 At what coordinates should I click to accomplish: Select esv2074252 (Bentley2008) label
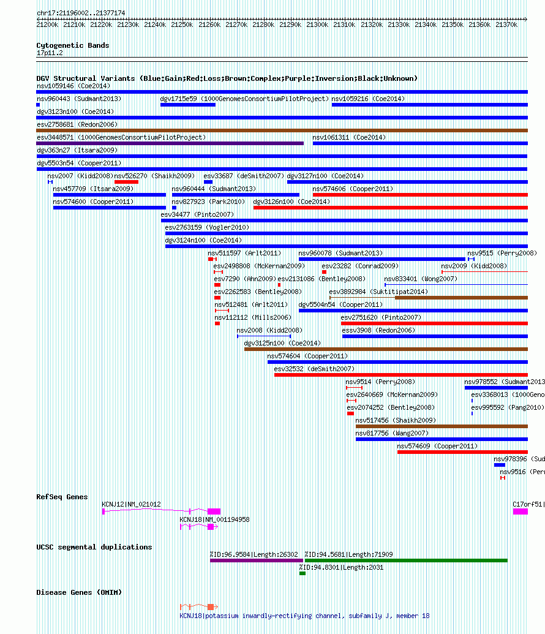click(391, 409)
